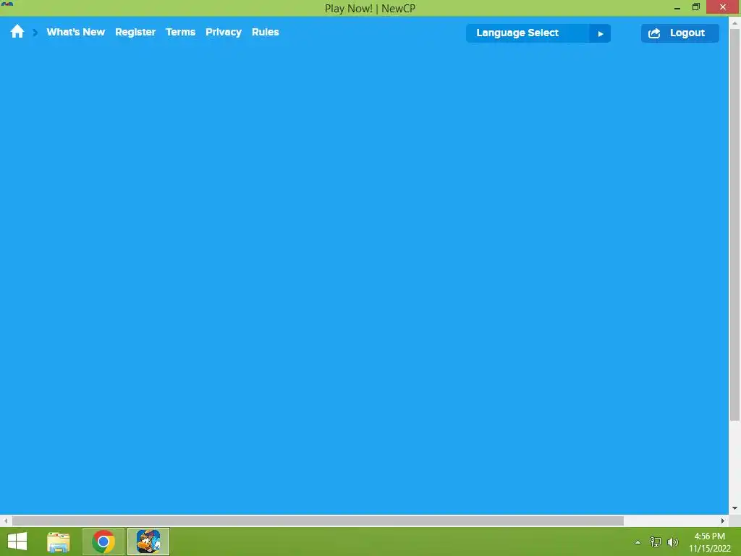Switch to Google Chrome on the taskbar
This screenshot has width=741, height=556.
tap(103, 542)
